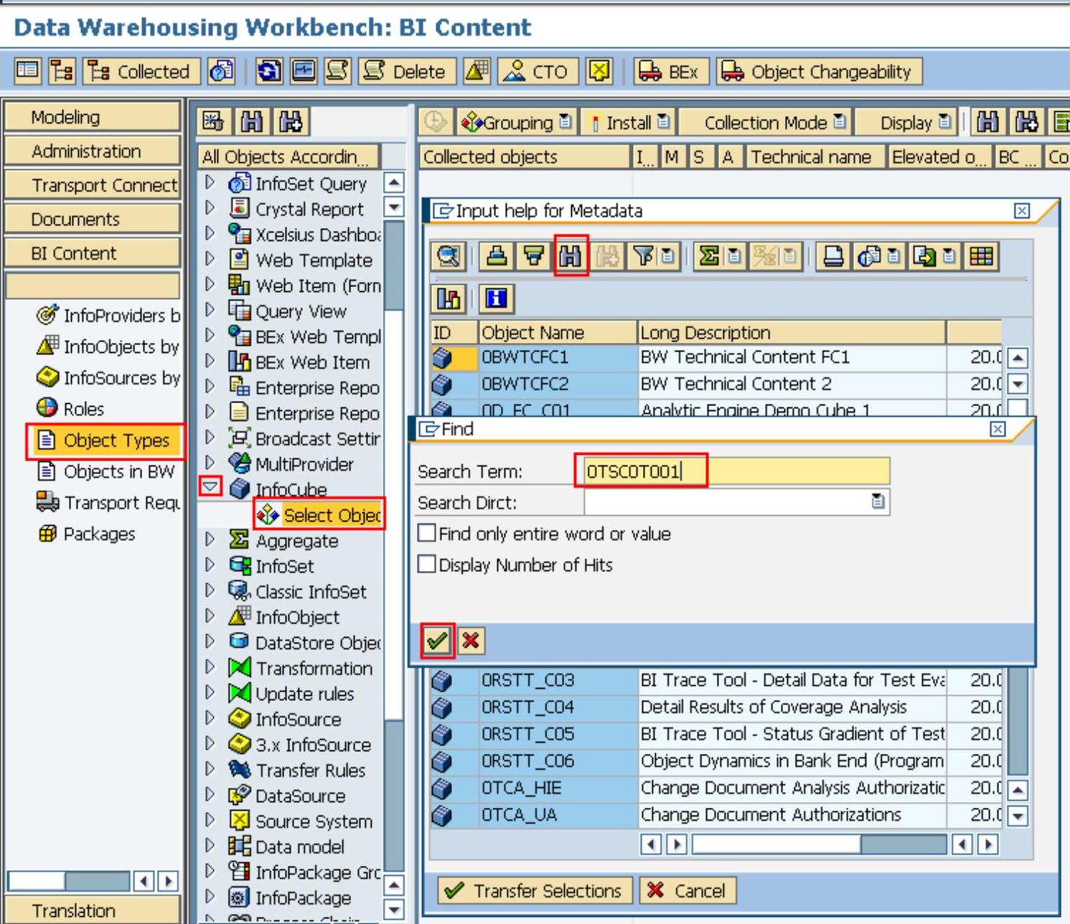This screenshot has width=1070, height=924.
Task: Open the Modeling section
Action: (92, 117)
